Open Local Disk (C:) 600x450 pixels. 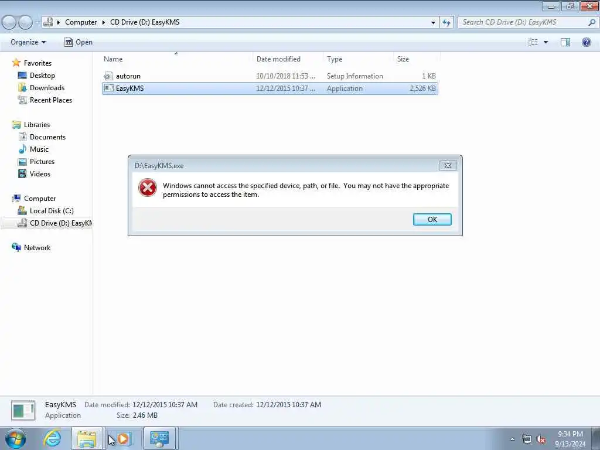[x=52, y=210]
